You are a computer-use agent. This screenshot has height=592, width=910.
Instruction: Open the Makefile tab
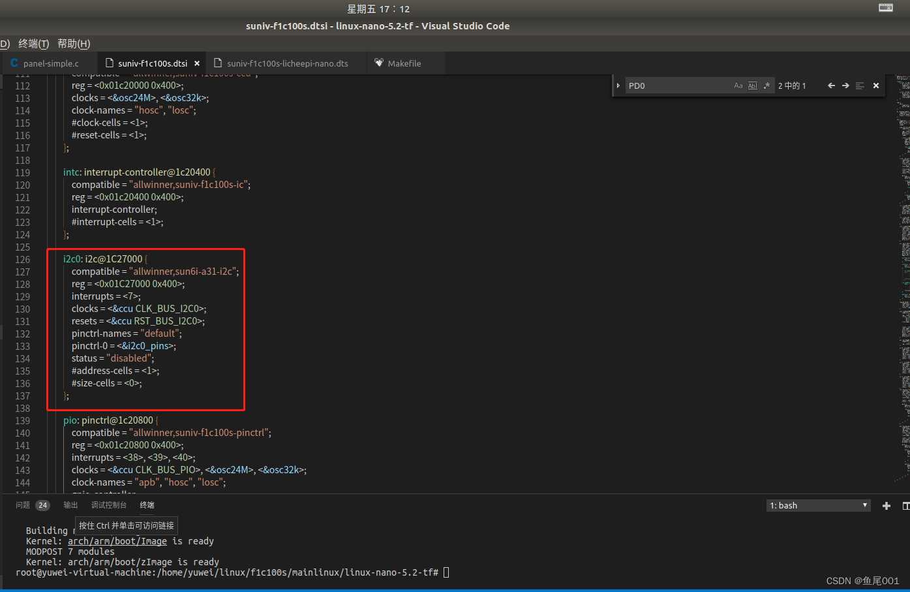click(x=404, y=63)
